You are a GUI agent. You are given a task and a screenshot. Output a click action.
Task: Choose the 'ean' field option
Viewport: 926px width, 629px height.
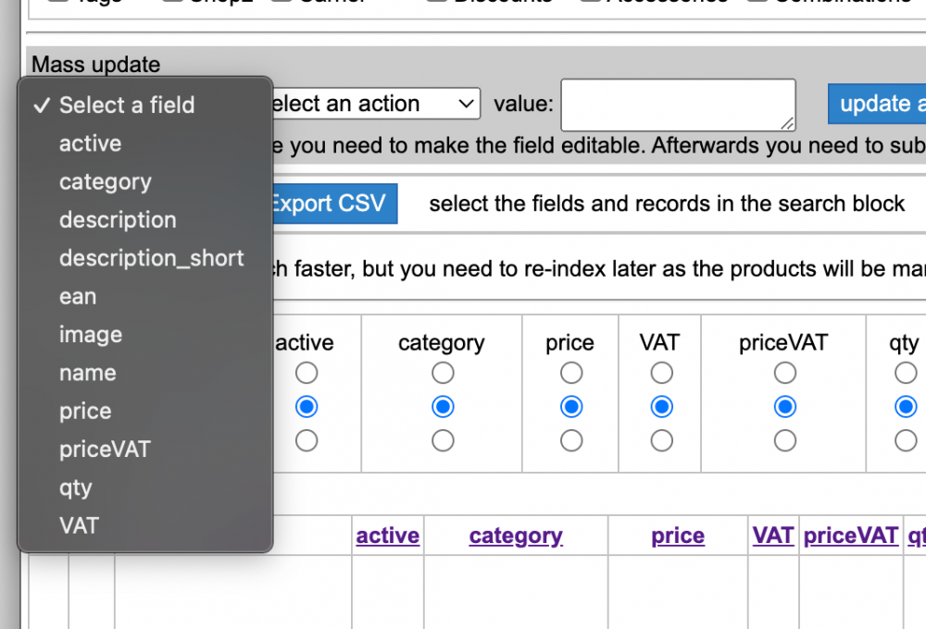click(x=78, y=297)
